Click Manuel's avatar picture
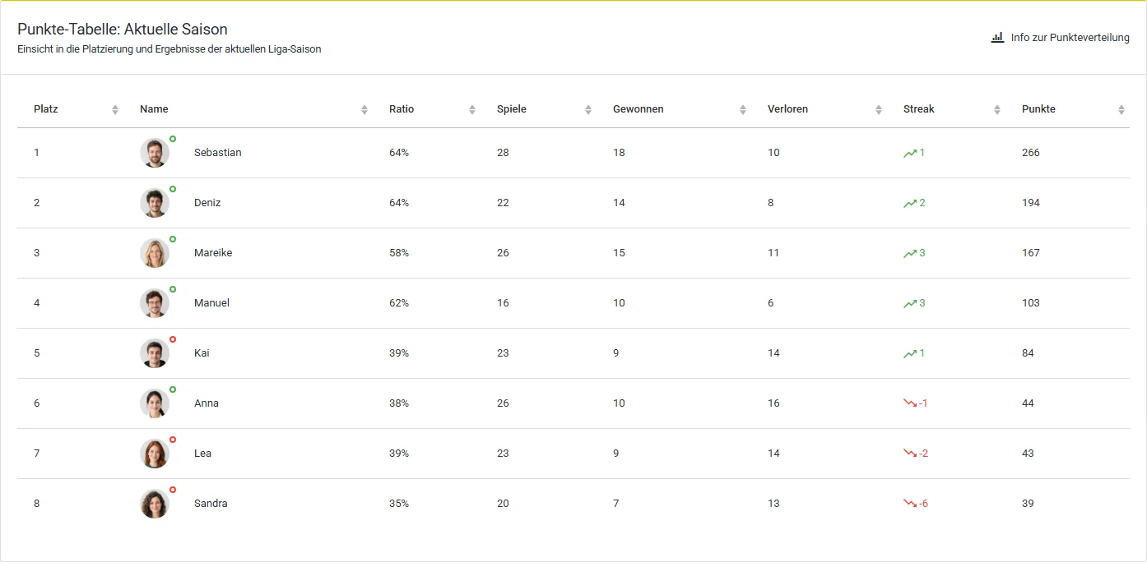The image size is (1147, 562). click(155, 303)
